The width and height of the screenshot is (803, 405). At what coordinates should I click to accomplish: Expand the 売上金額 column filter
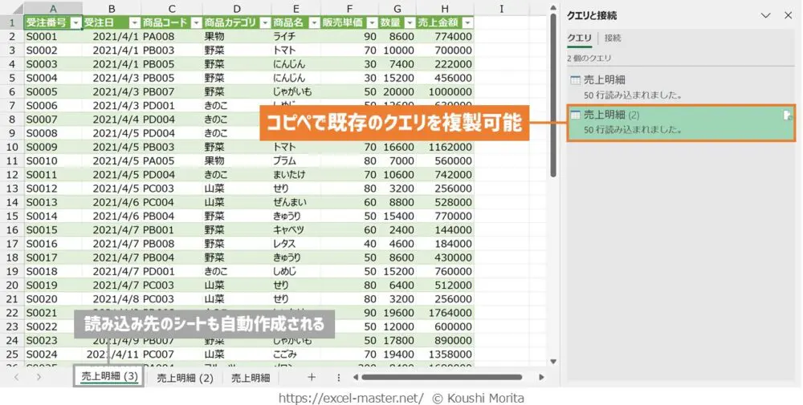(x=467, y=22)
